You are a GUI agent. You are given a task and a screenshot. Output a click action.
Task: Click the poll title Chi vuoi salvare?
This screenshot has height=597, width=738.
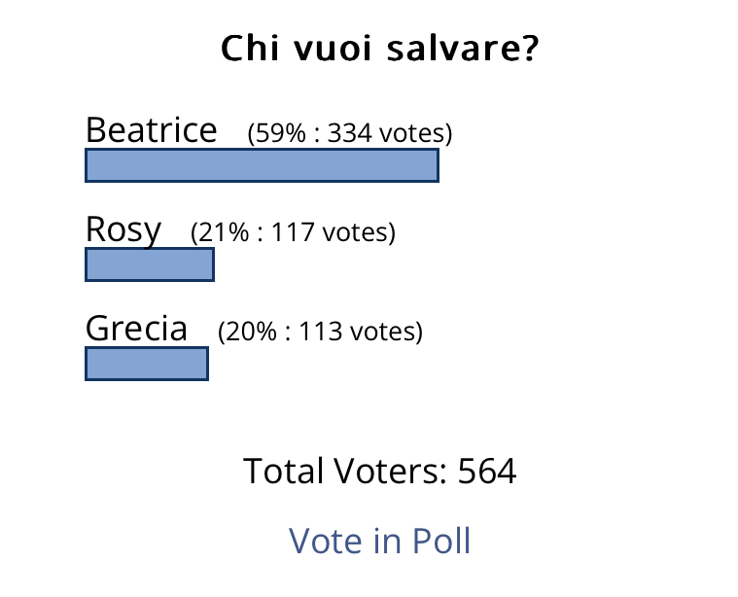(379, 48)
